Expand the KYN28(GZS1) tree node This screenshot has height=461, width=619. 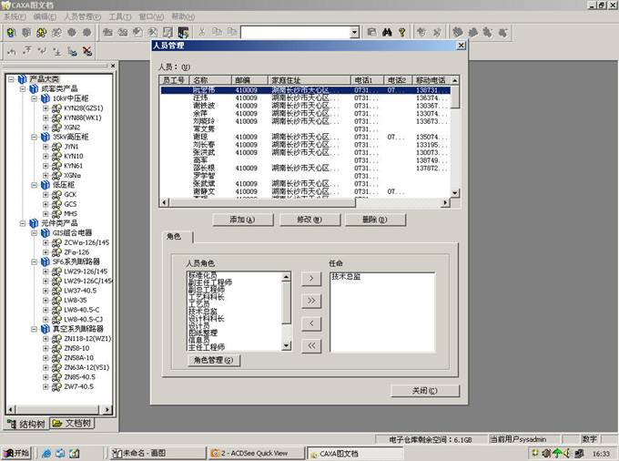(46, 108)
